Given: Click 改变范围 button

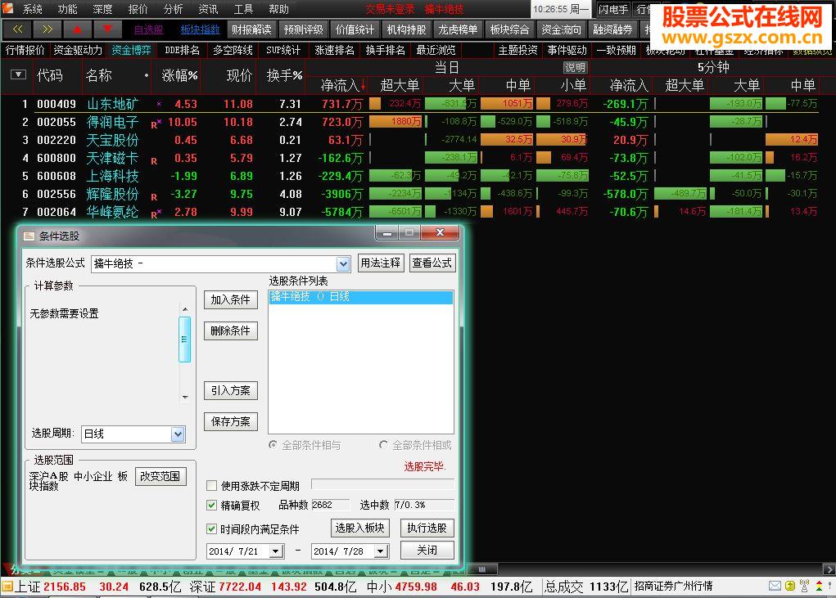Looking at the screenshot, I should pyautogui.click(x=160, y=476).
